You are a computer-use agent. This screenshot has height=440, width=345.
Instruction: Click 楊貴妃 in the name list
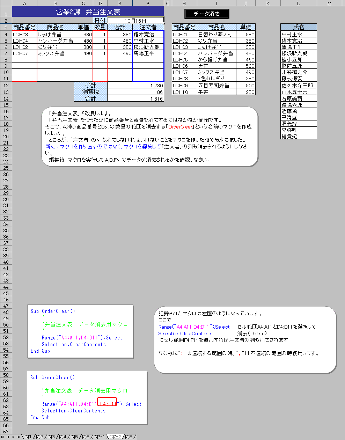(299, 136)
